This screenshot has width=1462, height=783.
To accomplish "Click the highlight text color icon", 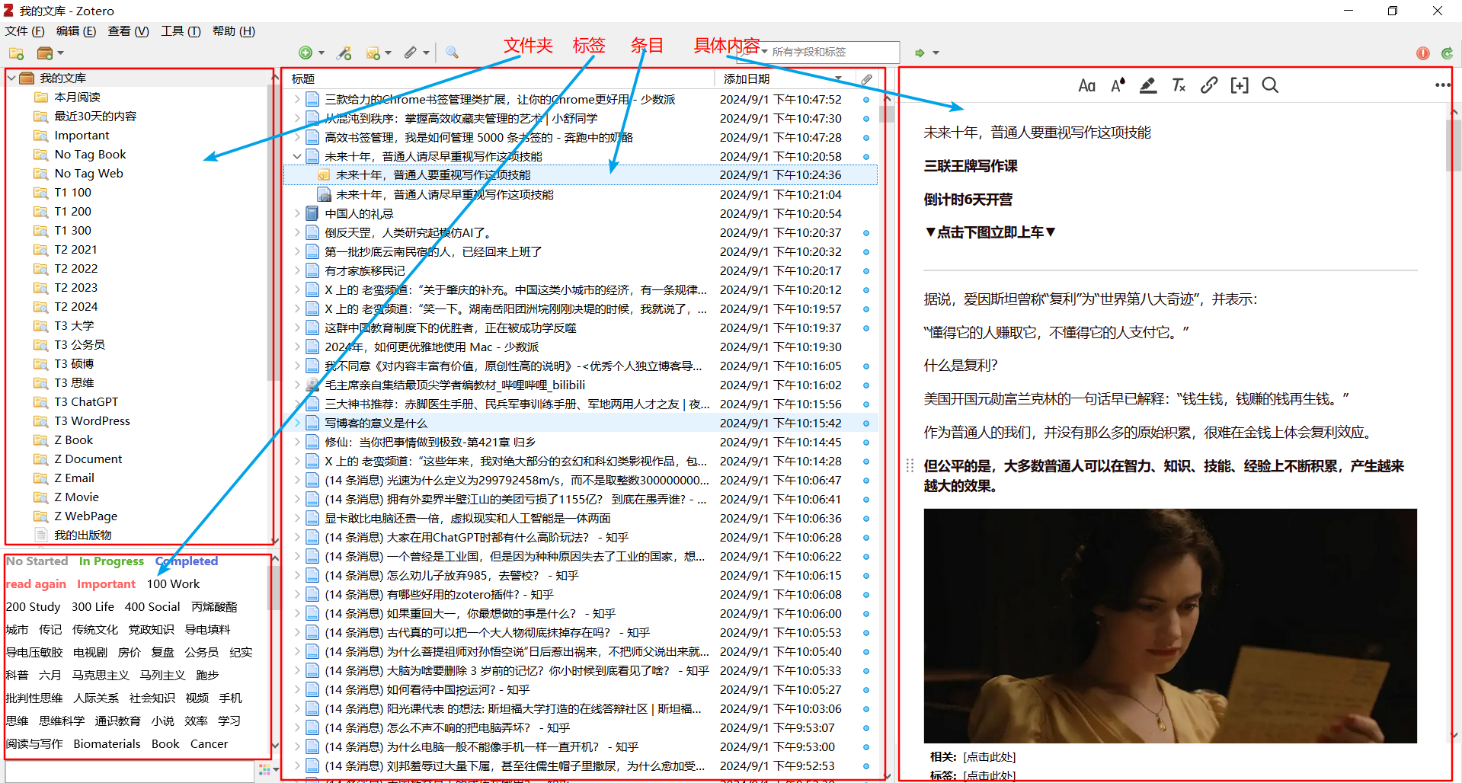I will pos(1147,85).
